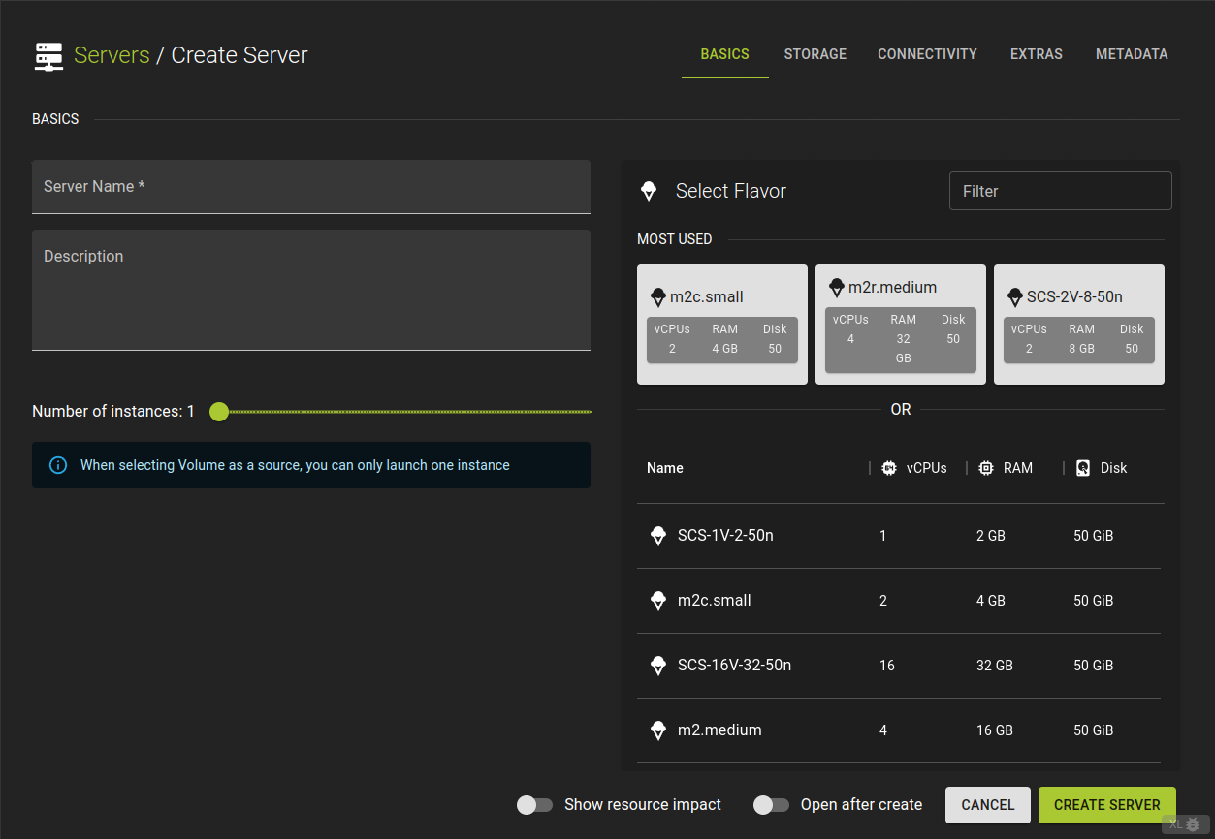
Task: Select the m2c.small most used card
Action: coord(722,325)
